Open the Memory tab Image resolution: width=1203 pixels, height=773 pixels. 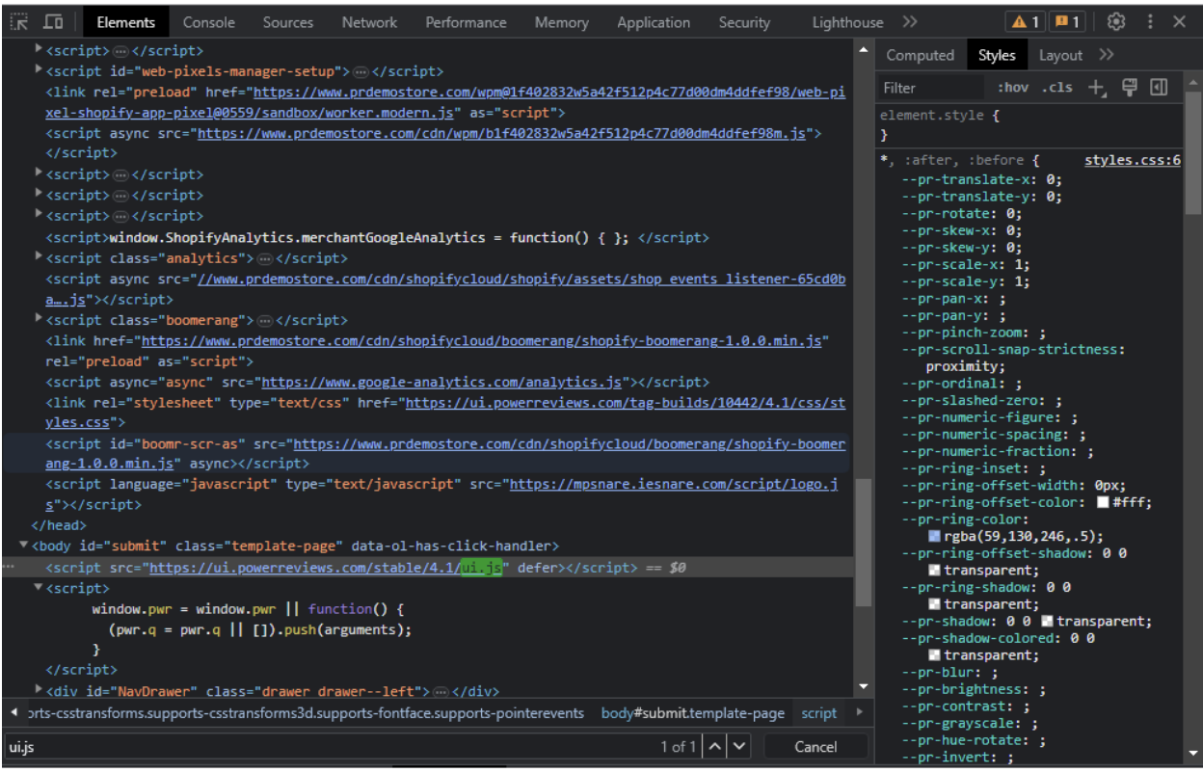coord(562,22)
